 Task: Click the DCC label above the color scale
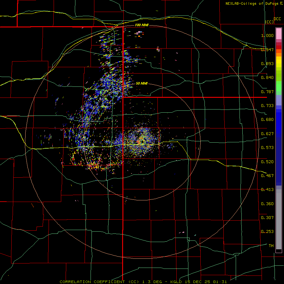277,19
